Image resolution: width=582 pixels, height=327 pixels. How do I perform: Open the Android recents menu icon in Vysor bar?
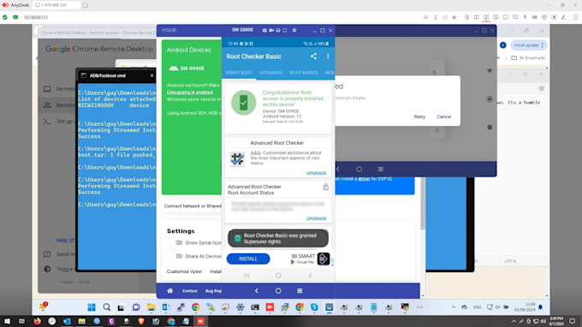[300, 291]
